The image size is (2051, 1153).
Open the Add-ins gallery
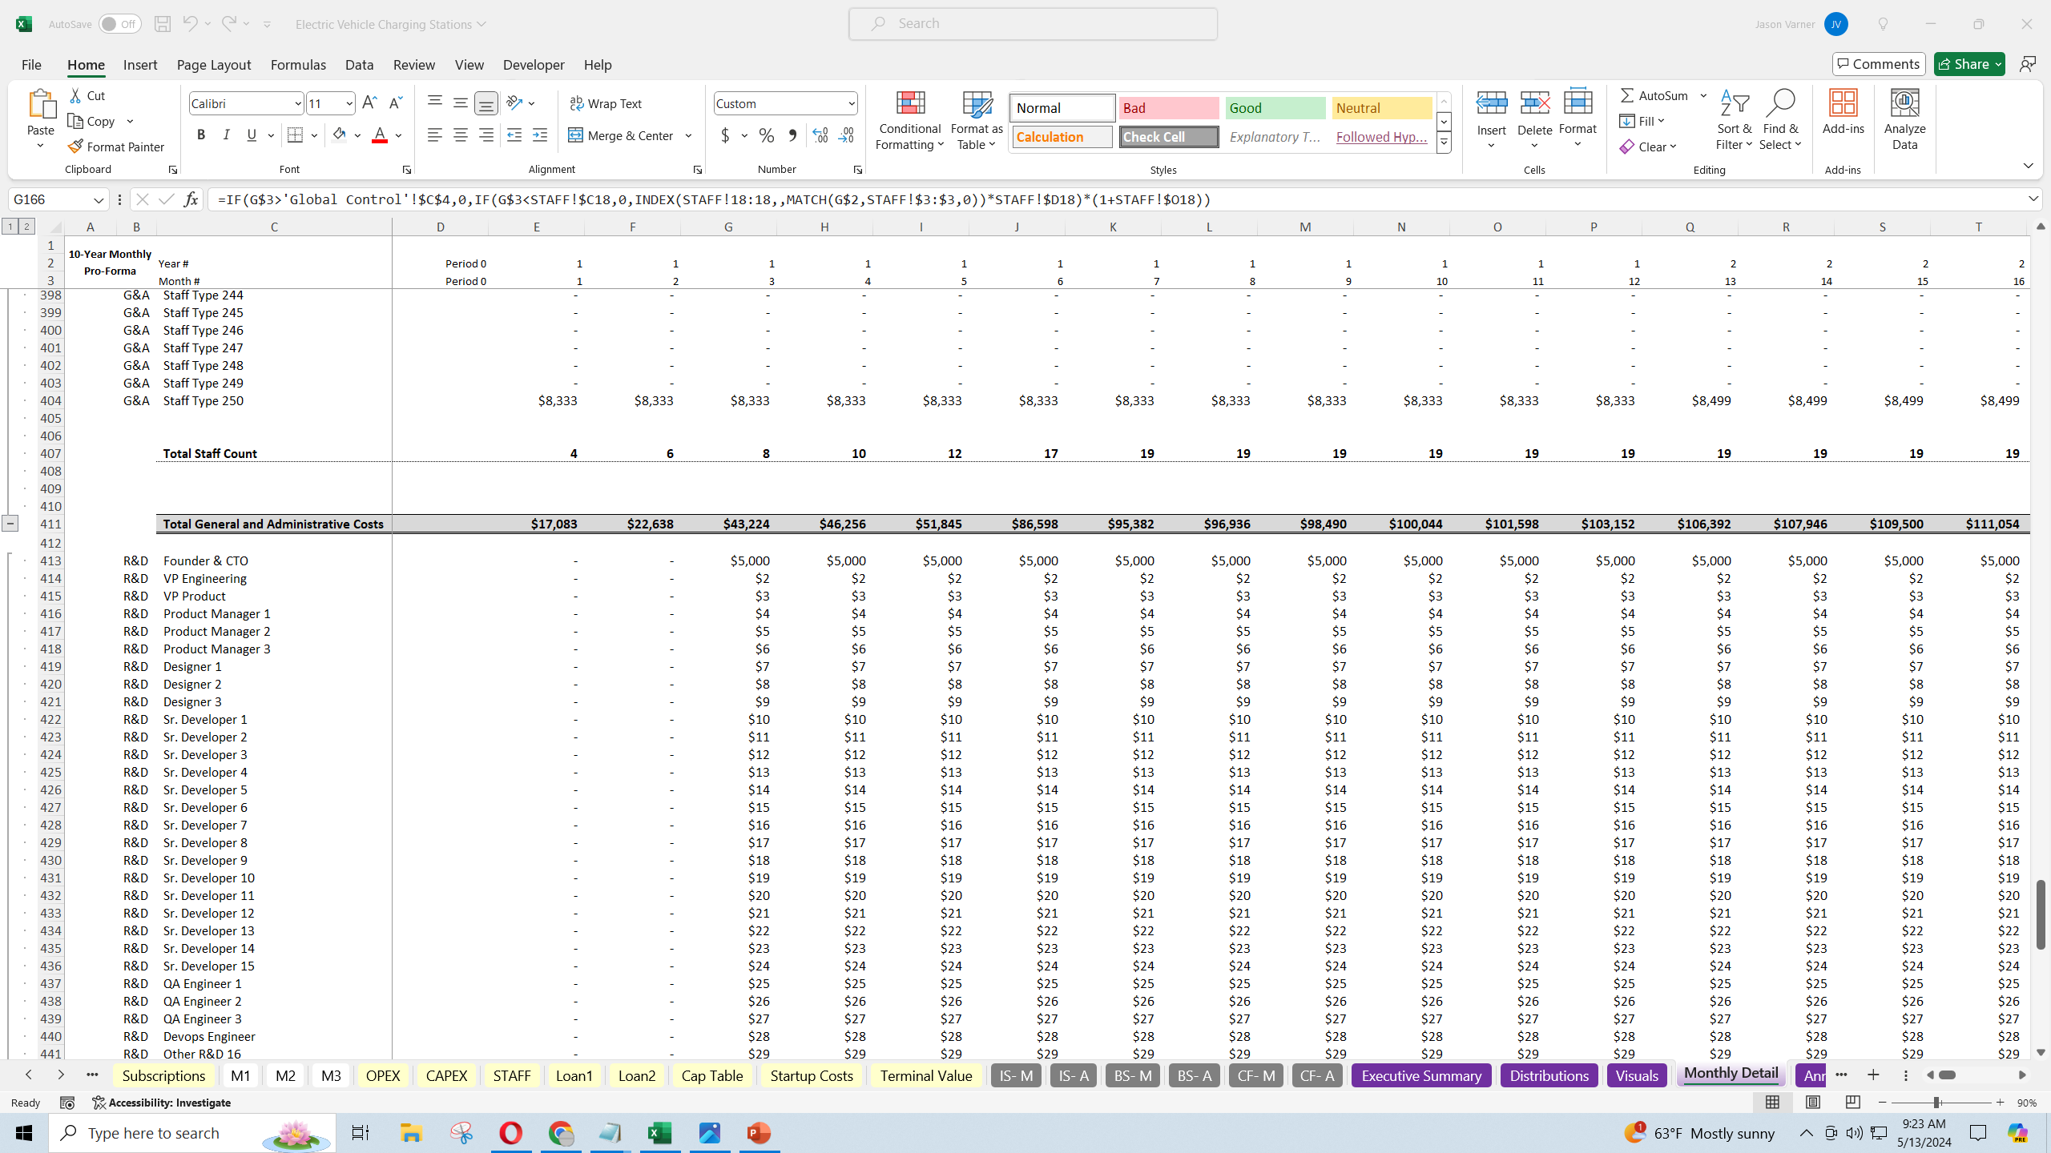coord(1843,112)
